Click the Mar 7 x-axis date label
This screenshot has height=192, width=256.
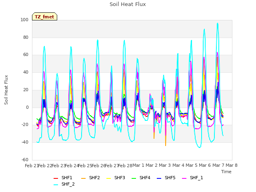218,166
